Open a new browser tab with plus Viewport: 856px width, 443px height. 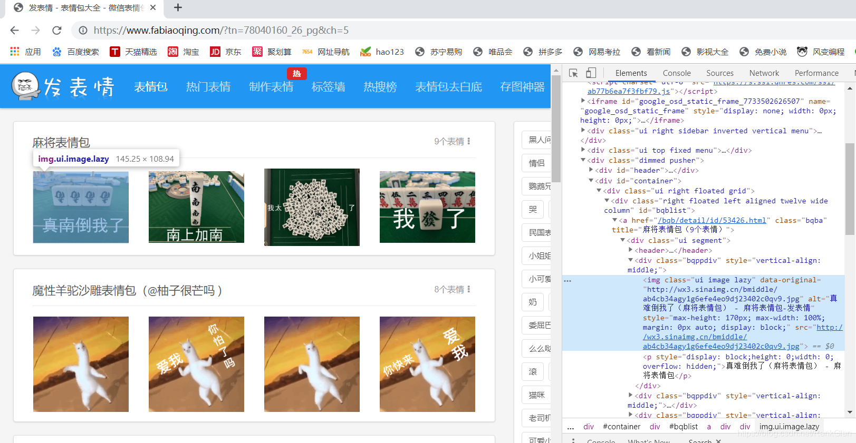(178, 7)
